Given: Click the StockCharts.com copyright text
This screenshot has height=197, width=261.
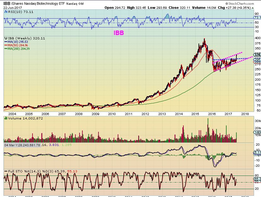Looking at the screenshot, I should coord(240,3).
